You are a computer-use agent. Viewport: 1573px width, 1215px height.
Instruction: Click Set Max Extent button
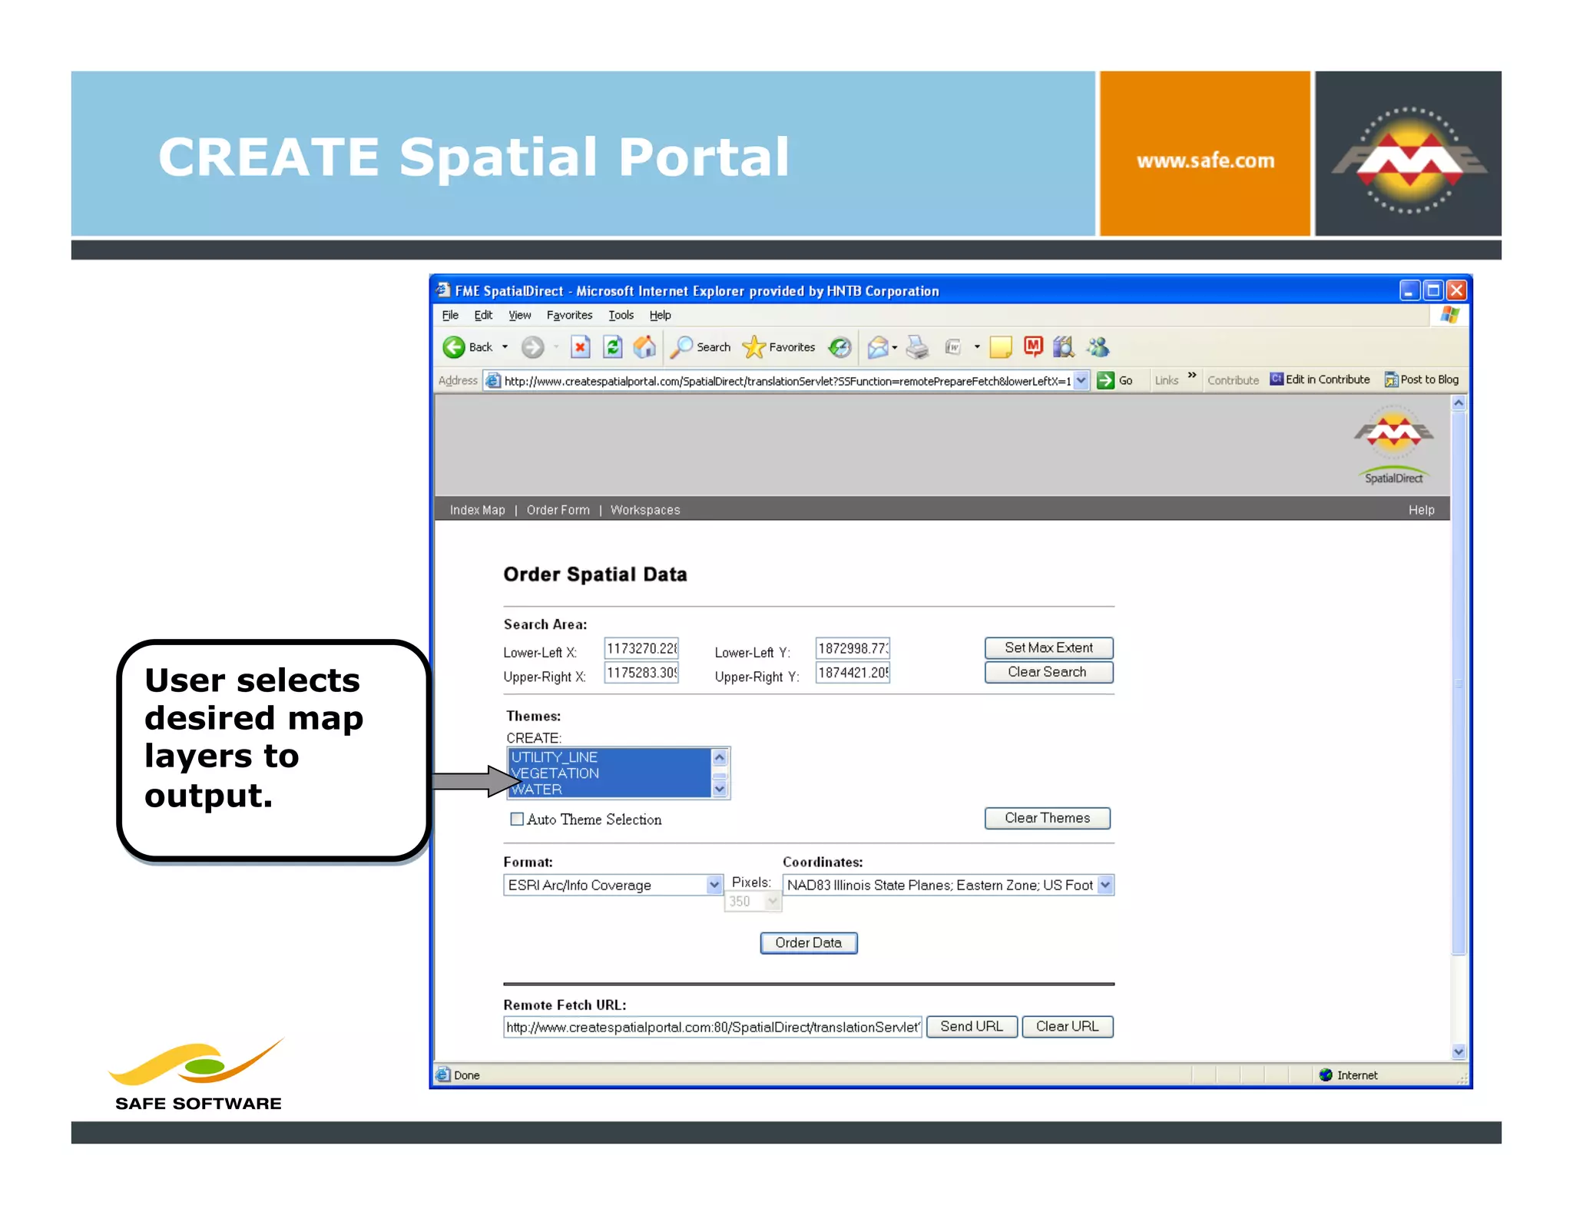coord(1048,647)
